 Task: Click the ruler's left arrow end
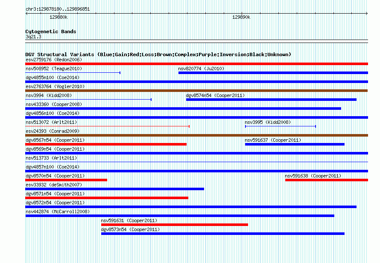26,14
